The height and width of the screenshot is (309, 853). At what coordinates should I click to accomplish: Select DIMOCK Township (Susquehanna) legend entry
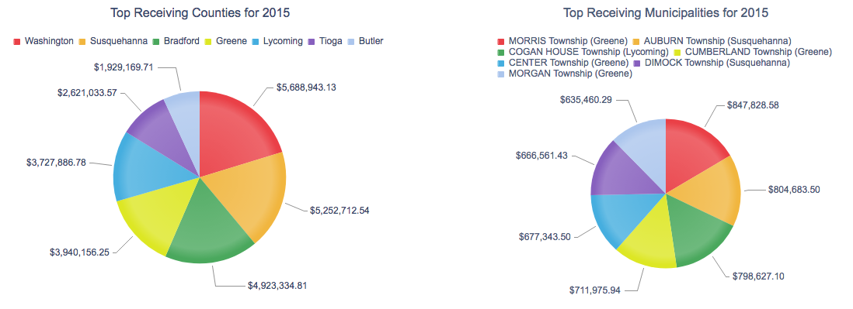coord(712,63)
